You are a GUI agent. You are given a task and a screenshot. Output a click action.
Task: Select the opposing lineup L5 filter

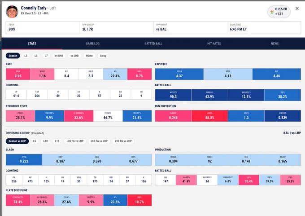[35, 141]
